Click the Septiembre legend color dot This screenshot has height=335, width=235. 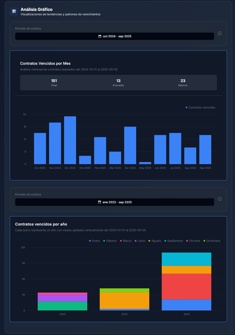[x=166, y=241]
